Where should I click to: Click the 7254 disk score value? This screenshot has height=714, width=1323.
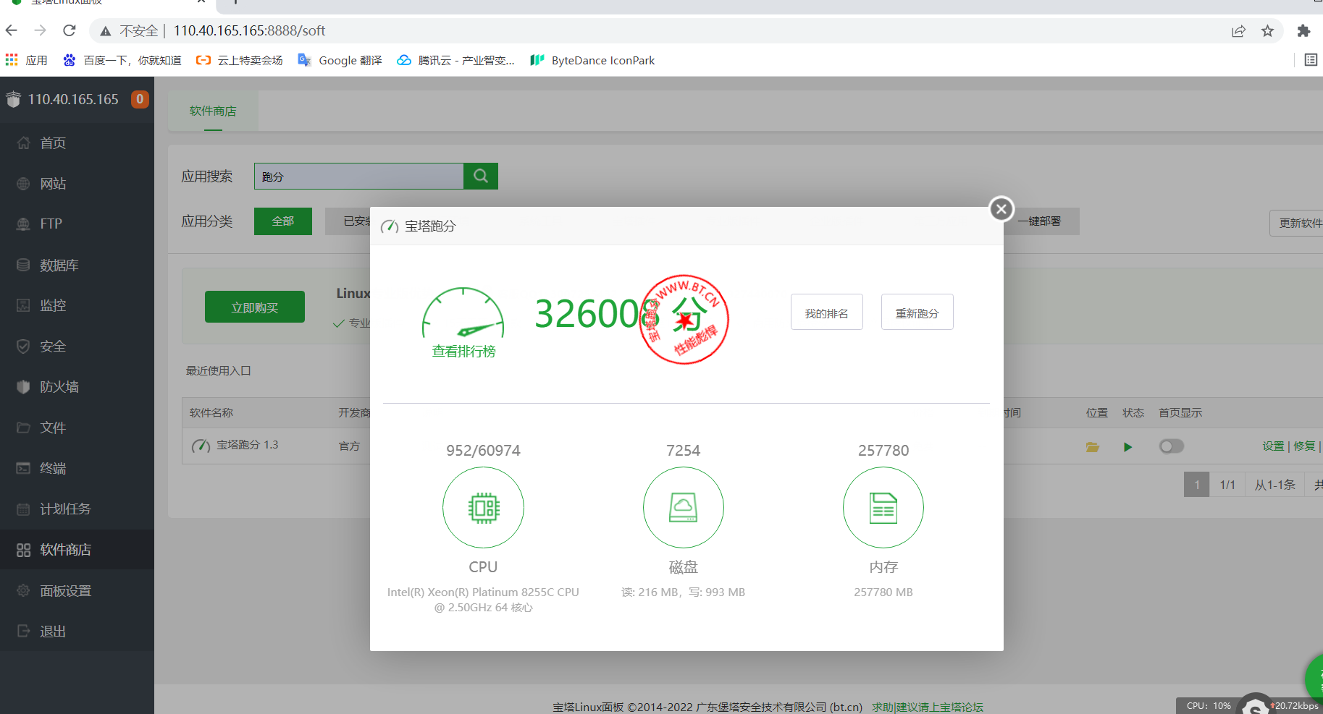683,451
